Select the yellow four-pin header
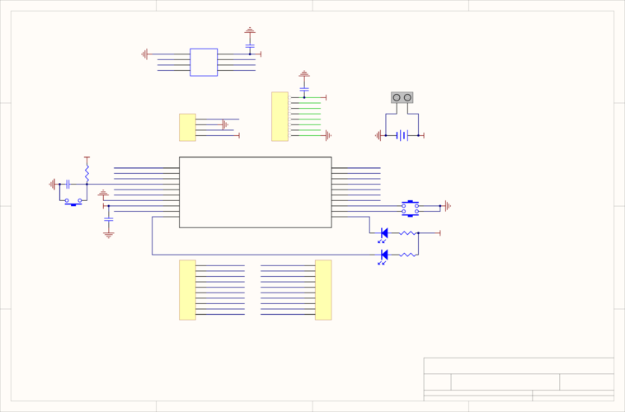Viewport: 625px width, 412px height. 187,128
